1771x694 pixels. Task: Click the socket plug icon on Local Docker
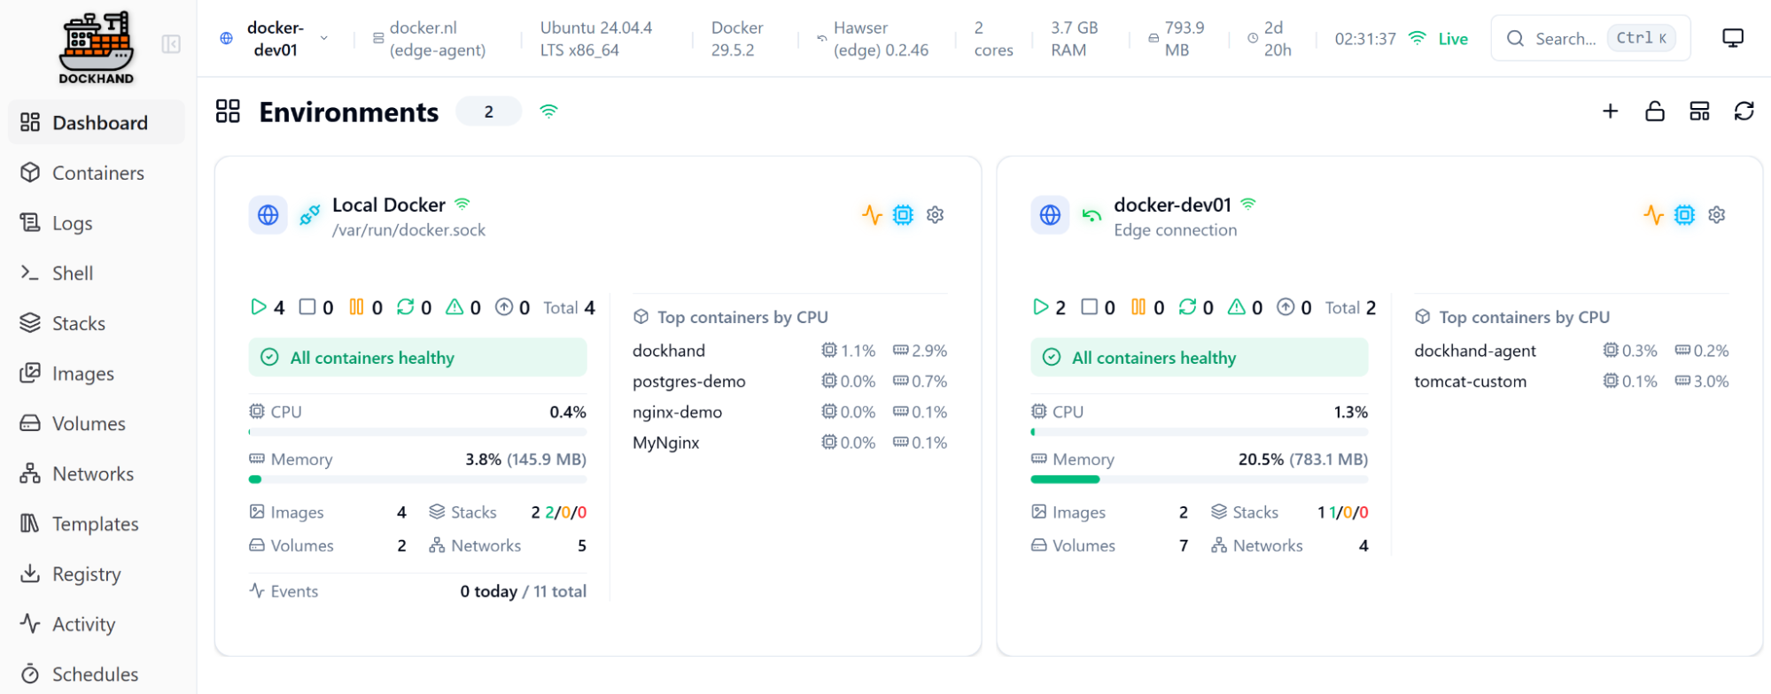pos(309,214)
